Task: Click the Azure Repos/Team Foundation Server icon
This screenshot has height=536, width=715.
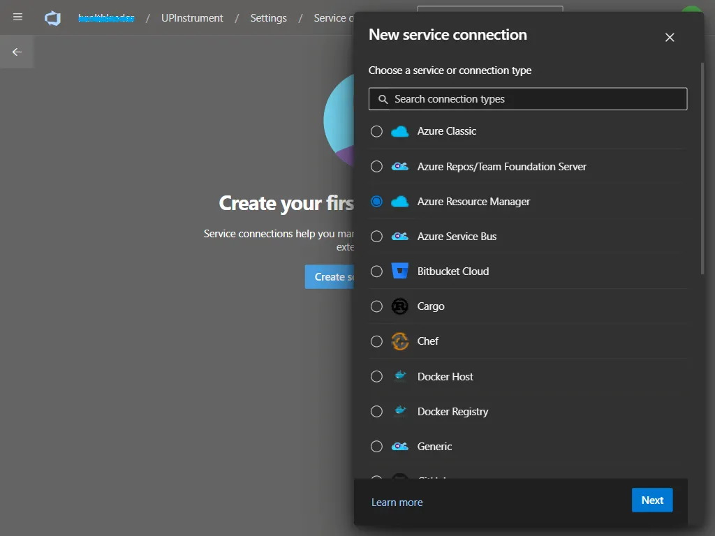Action: (x=400, y=167)
